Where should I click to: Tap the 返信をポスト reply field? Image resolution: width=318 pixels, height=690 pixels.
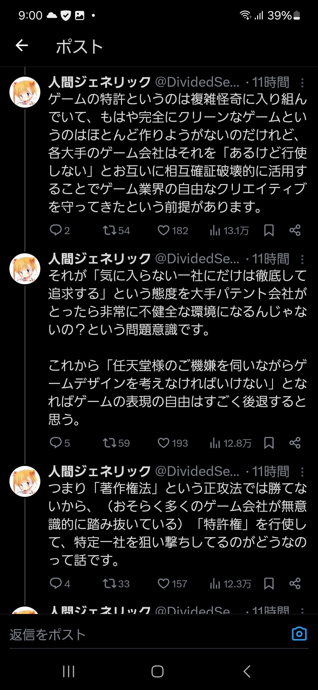click(147, 635)
